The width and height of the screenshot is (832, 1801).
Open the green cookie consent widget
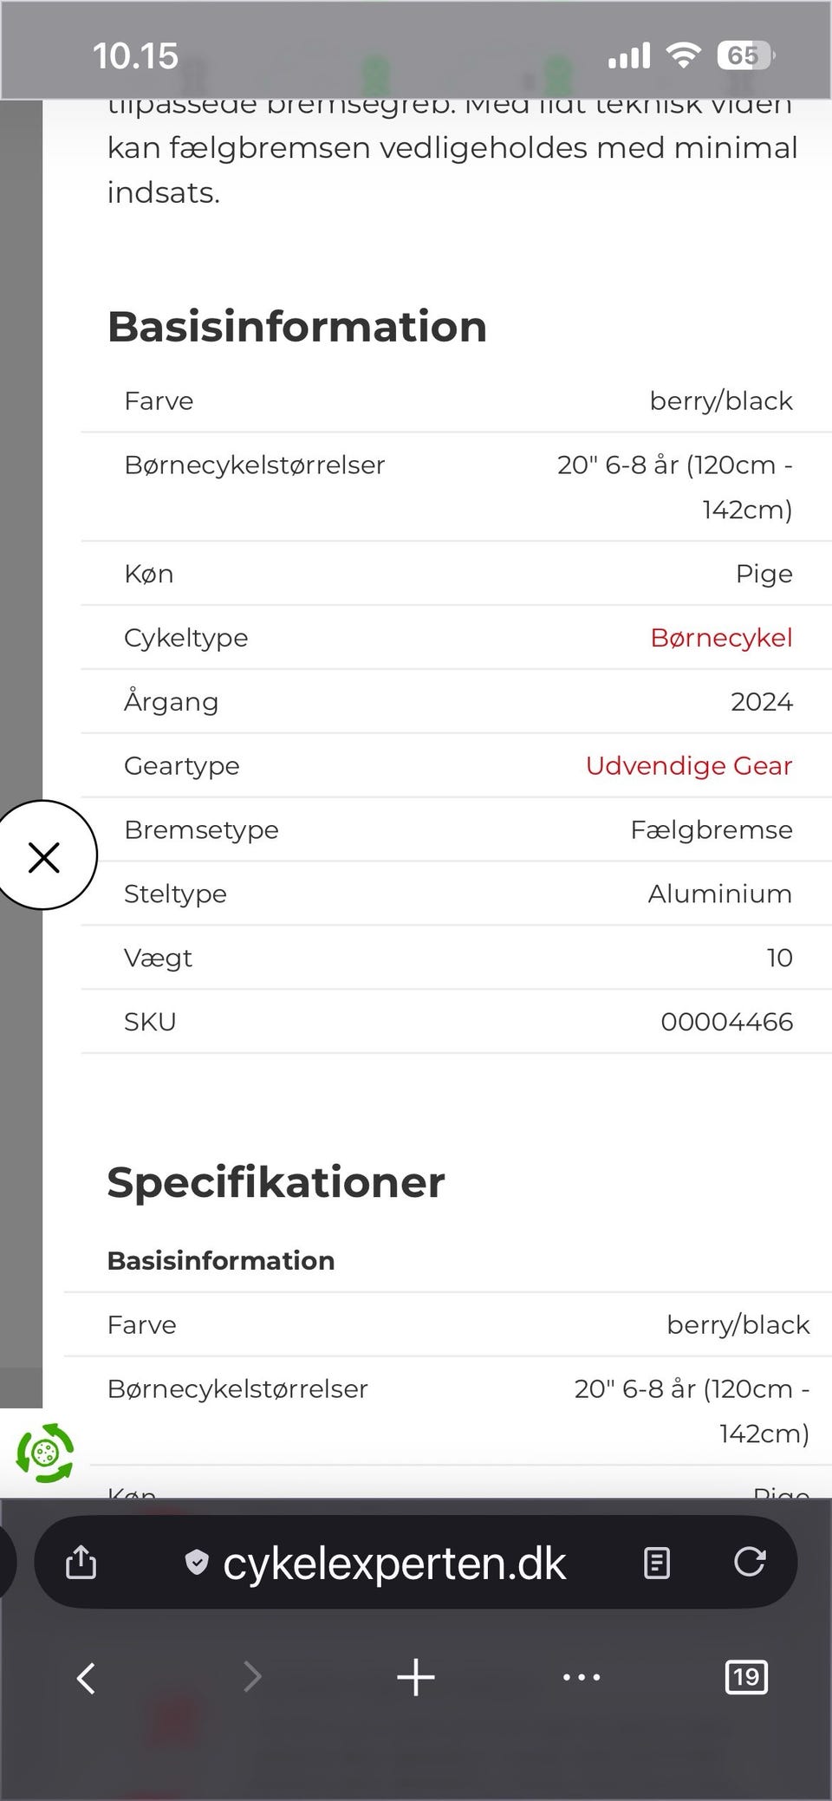(x=45, y=1454)
